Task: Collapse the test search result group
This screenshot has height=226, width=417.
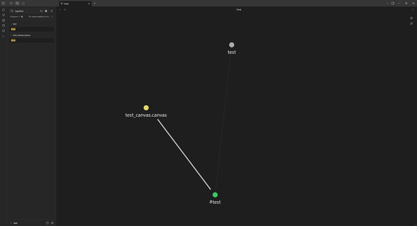Action: (11, 24)
